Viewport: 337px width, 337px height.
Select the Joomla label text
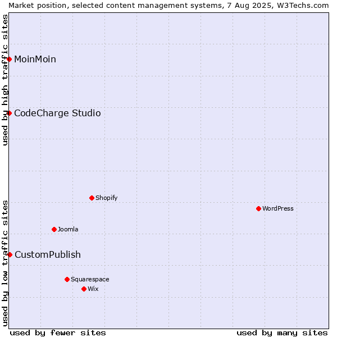(x=68, y=230)
